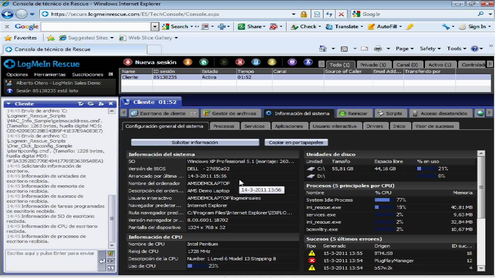Image resolution: width=495 pixels, height=278 pixels.
Task: Click the C:\ drive usage bar at 21%
Action: click(427, 169)
